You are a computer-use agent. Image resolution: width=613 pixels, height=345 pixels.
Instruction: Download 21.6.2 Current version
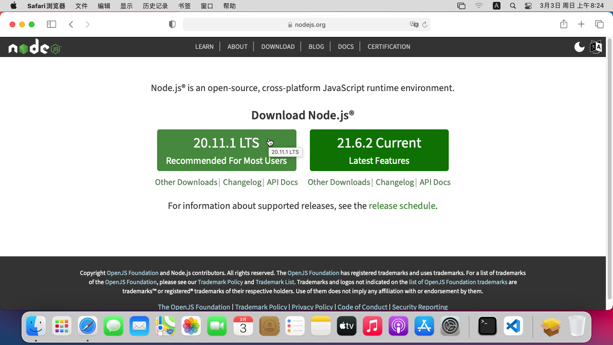[379, 150]
